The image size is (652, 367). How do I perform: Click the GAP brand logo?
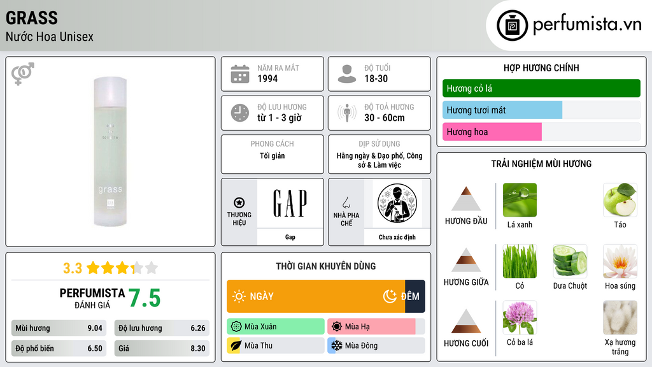[x=290, y=203]
